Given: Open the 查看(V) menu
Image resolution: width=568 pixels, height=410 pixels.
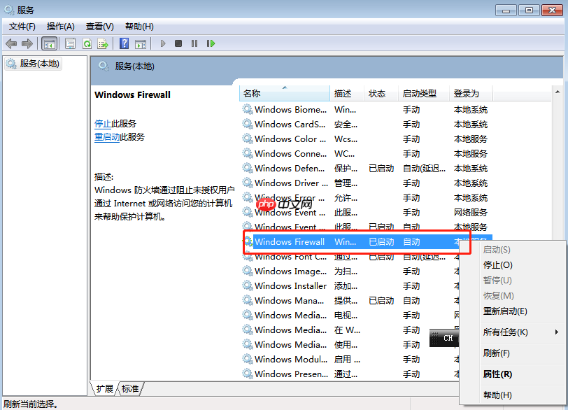Looking at the screenshot, I should point(99,26).
